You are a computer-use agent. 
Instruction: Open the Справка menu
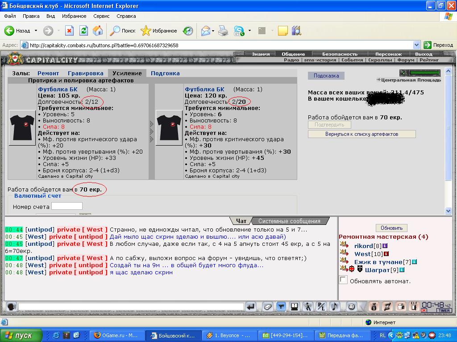point(126,16)
